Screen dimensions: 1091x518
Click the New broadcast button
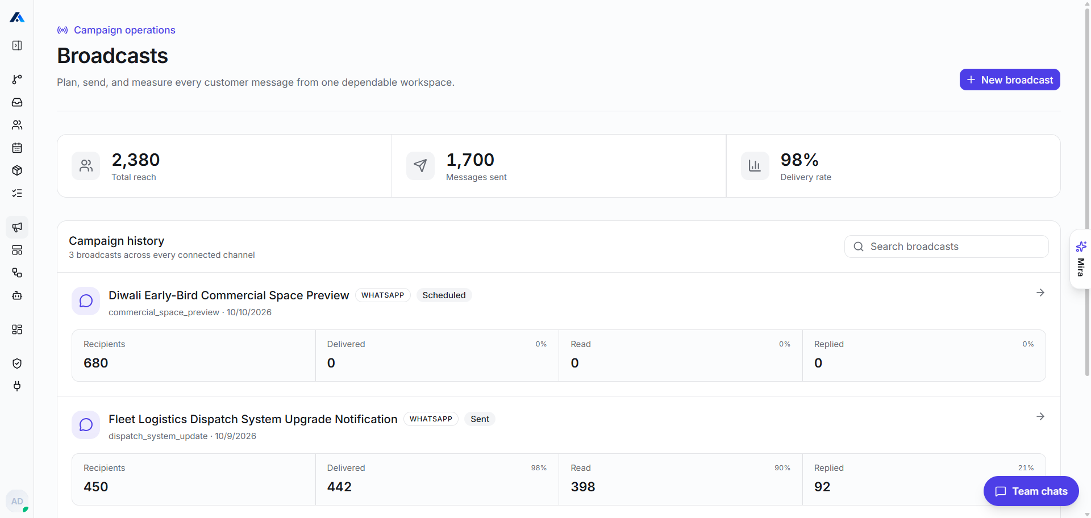(x=1010, y=80)
